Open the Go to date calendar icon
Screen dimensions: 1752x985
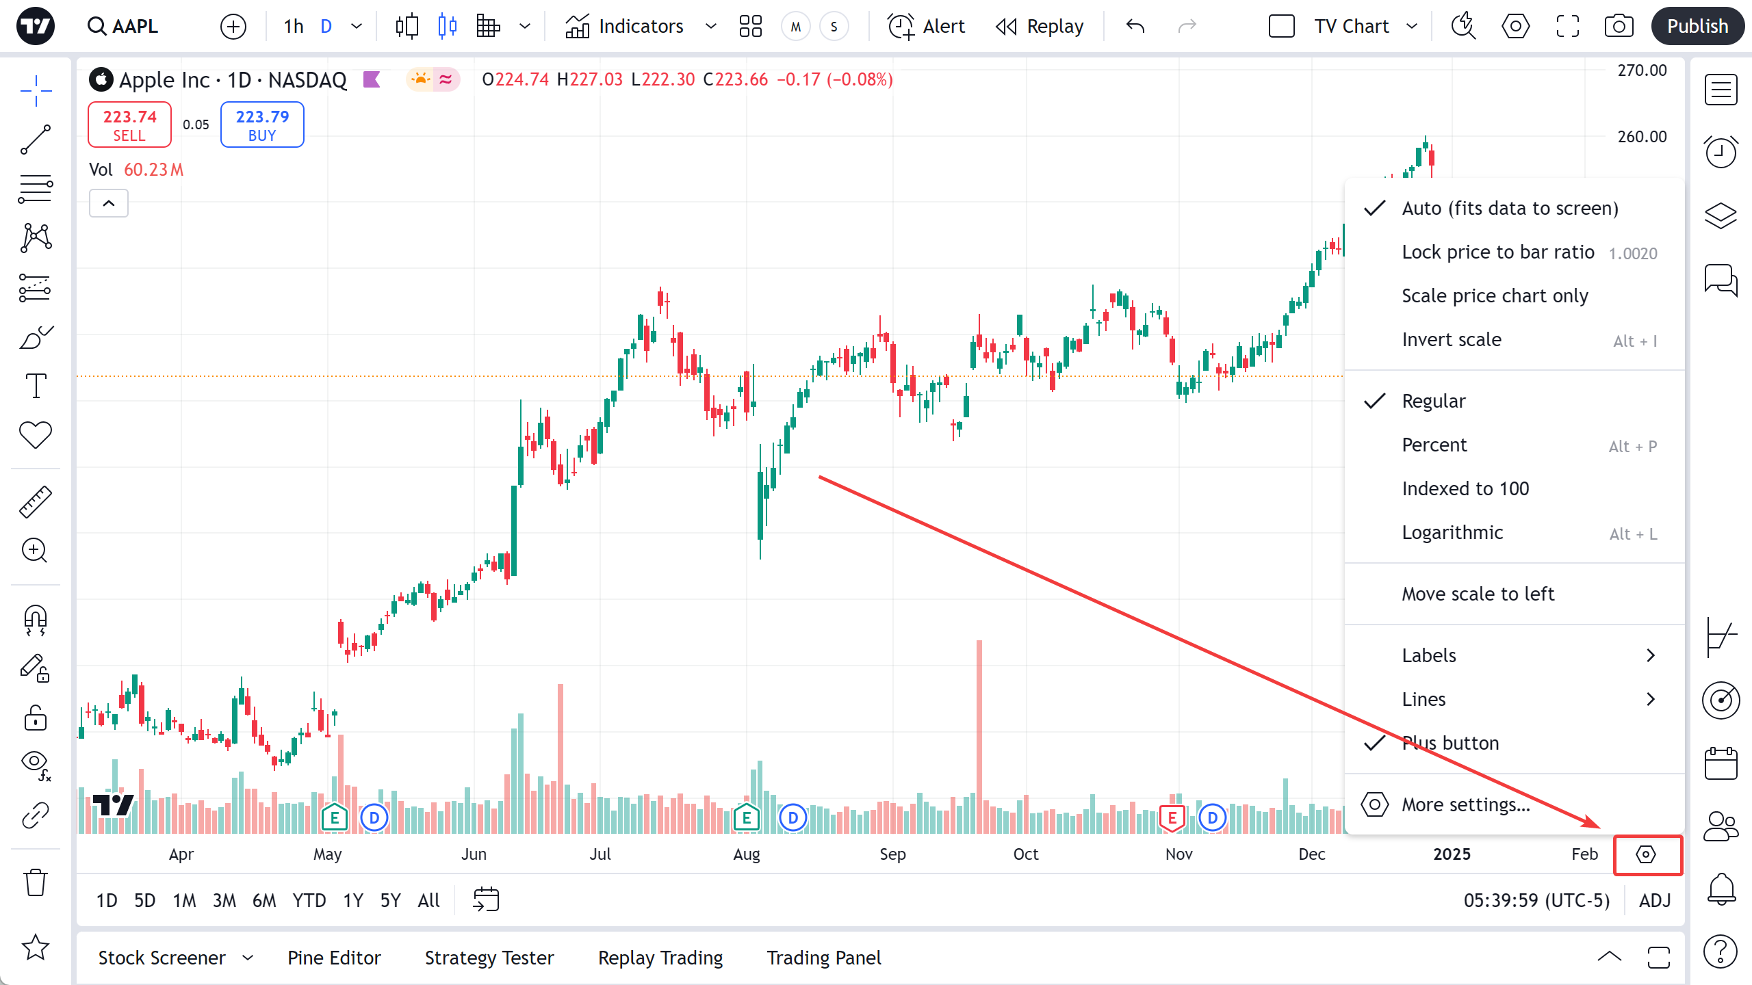click(486, 899)
